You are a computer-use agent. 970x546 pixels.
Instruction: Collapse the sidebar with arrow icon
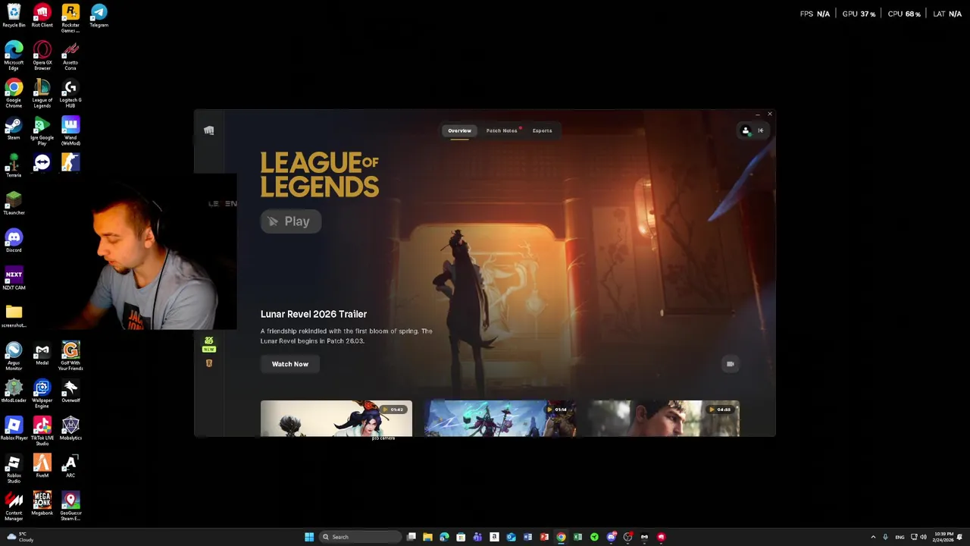click(x=761, y=130)
